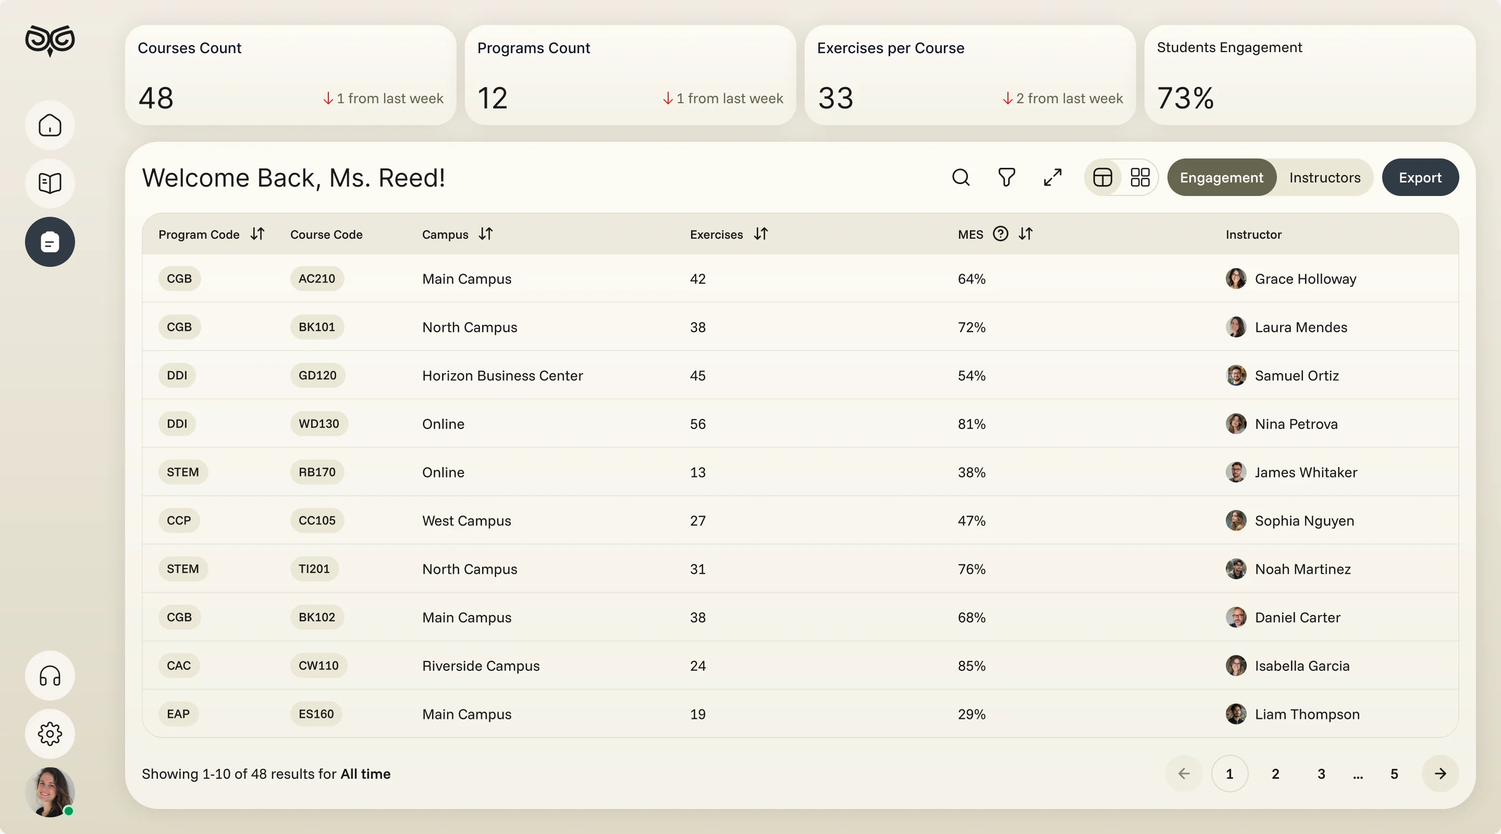Image resolution: width=1501 pixels, height=834 pixels.
Task: Click Grace Holloway's avatar
Action: [1236, 278]
